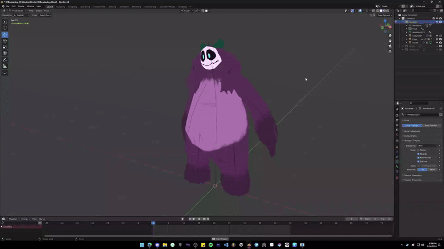Select the Measure tool
This screenshot has height=249, width=444.
click(5, 66)
